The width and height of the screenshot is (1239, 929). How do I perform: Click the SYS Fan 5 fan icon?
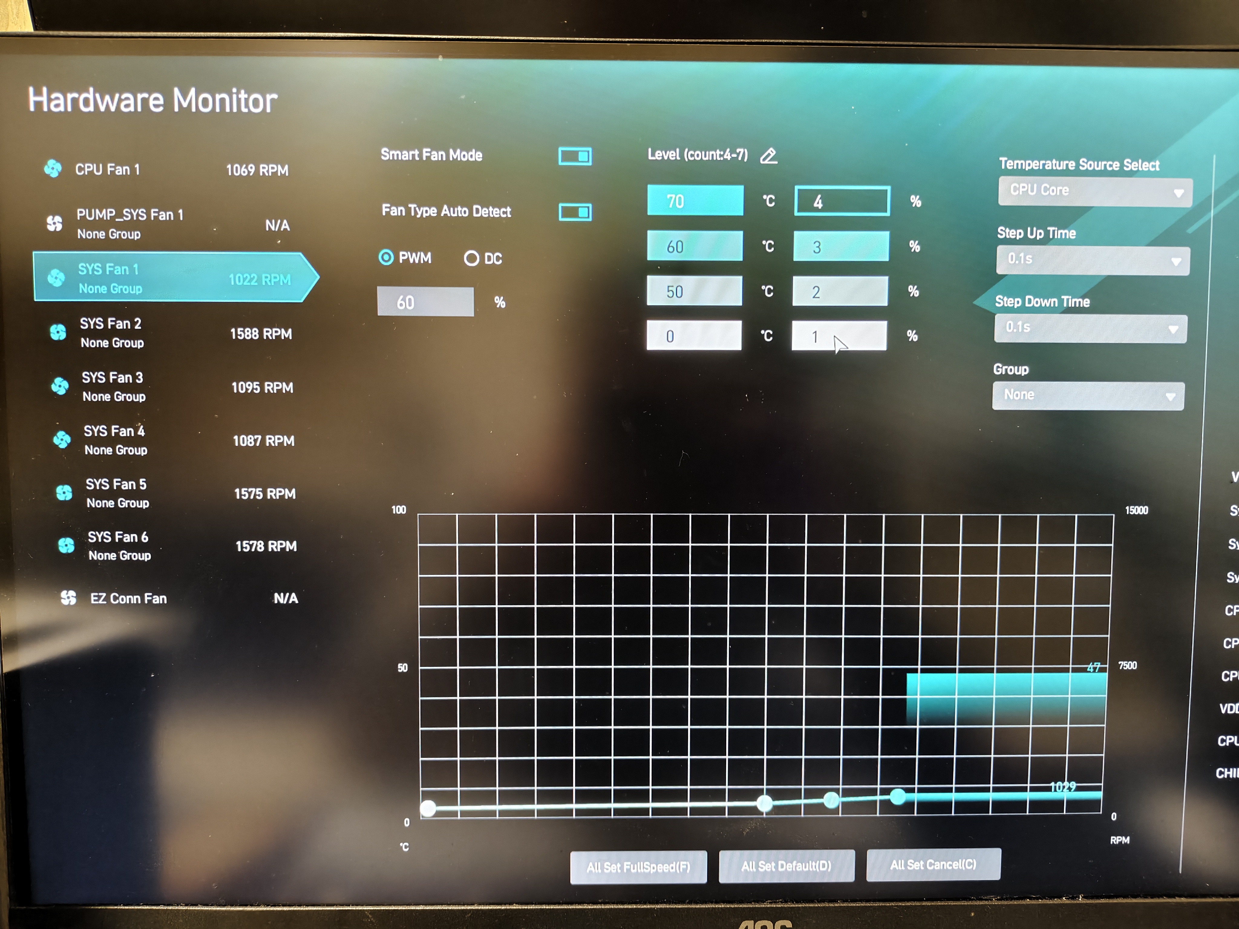pyautogui.click(x=64, y=493)
